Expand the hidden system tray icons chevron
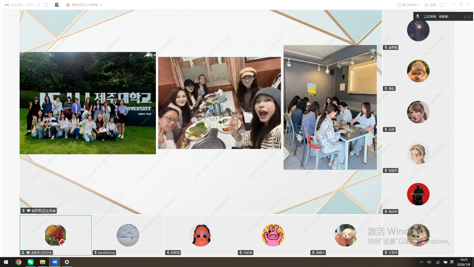 (x=422, y=262)
